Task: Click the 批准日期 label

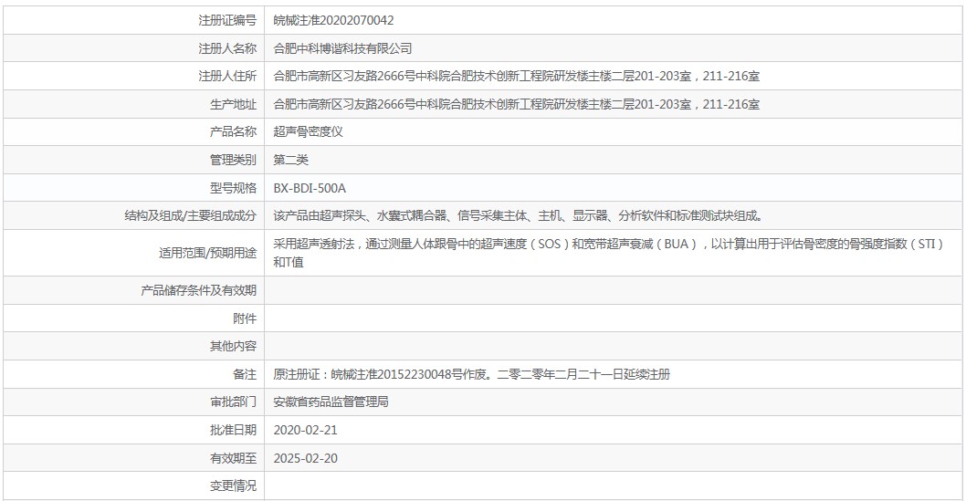Action: pyautogui.click(x=233, y=430)
